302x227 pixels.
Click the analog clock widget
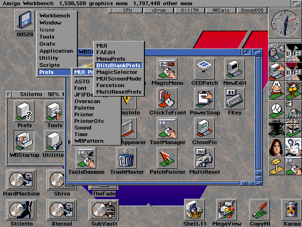coord(285,23)
